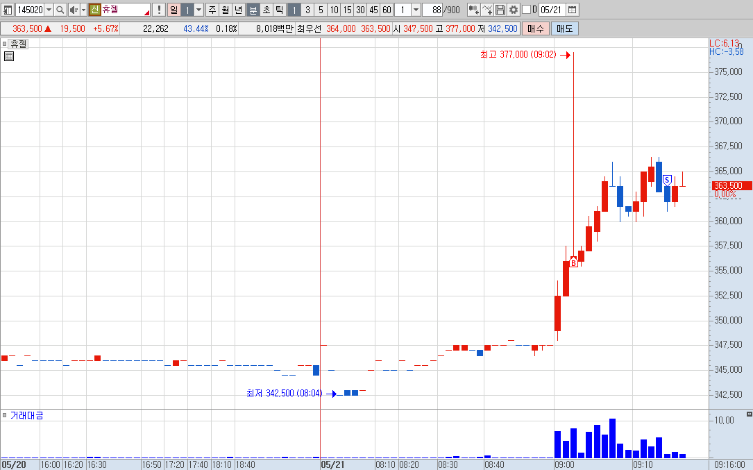Click the 8,018백만 trading value text
Screen dimensions: 753x470
pyautogui.click(x=275, y=29)
